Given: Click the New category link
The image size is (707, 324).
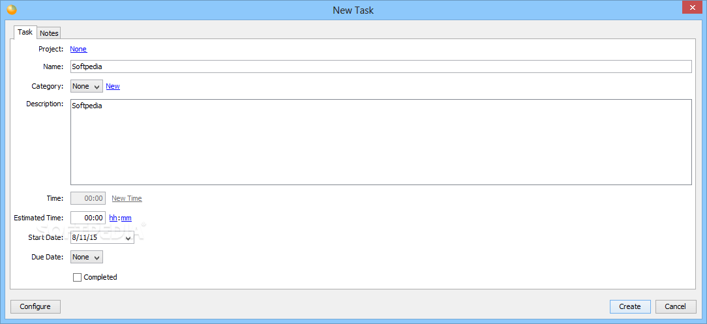Looking at the screenshot, I should (113, 86).
